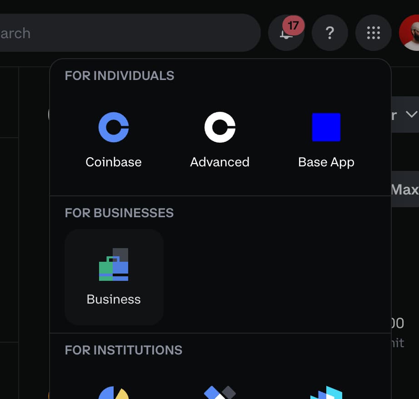Select the "Advanced" menu label
Screen dimensions: 419x399
219,162
